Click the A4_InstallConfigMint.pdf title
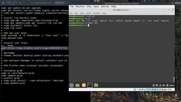 [41, 3]
